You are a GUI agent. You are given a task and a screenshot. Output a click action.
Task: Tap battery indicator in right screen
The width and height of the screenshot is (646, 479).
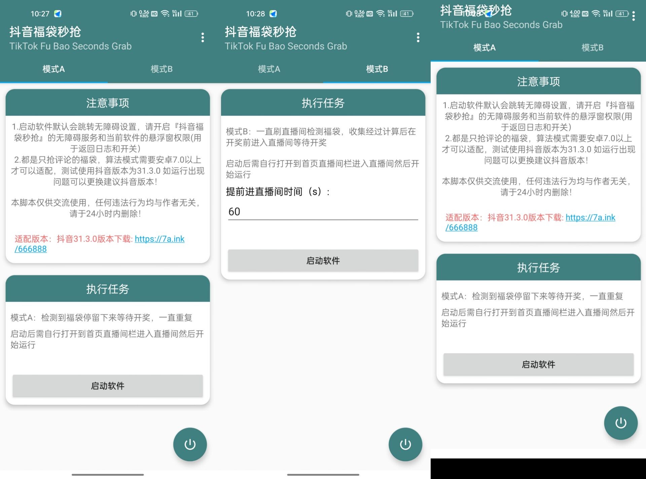coord(622,14)
